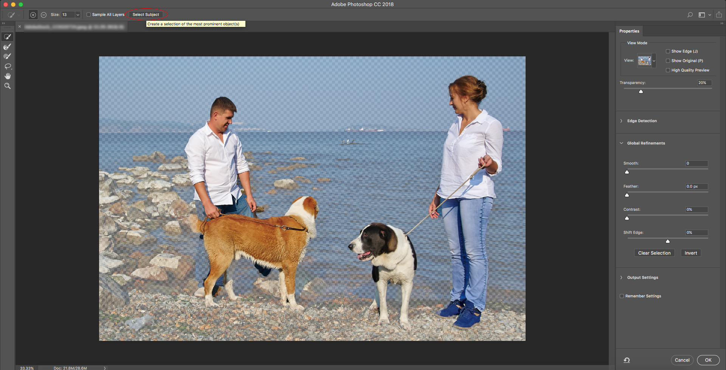Click the Subtract from selection minus icon
This screenshot has width=726, height=370.
tap(44, 15)
